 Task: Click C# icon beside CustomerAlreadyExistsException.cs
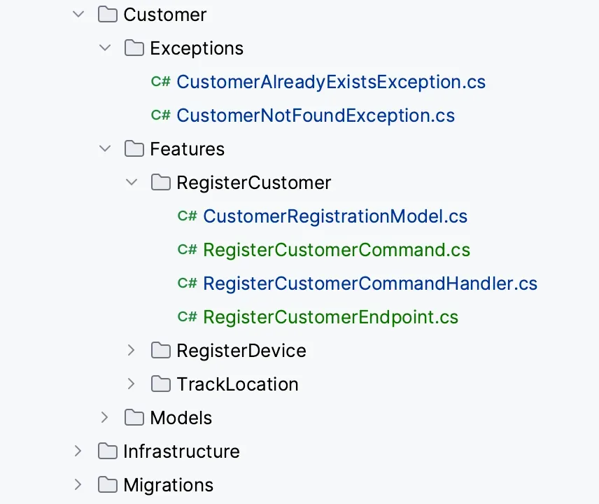pos(160,82)
